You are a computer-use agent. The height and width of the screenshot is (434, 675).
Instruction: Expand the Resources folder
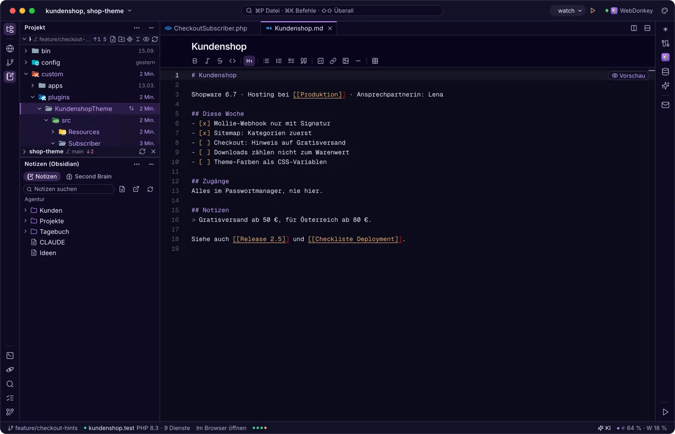tap(53, 132)
